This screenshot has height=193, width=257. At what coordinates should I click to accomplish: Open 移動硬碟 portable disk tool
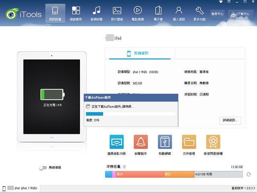pos(165,144)
